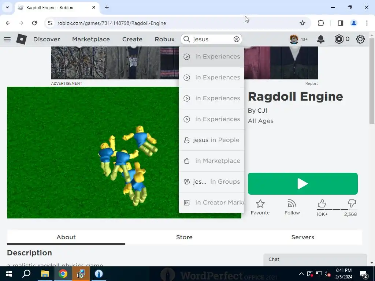Image resolution: width=375 pixels, height=281 pixels.
Task: Search jesus in People
Action: [x=211, y=140]
